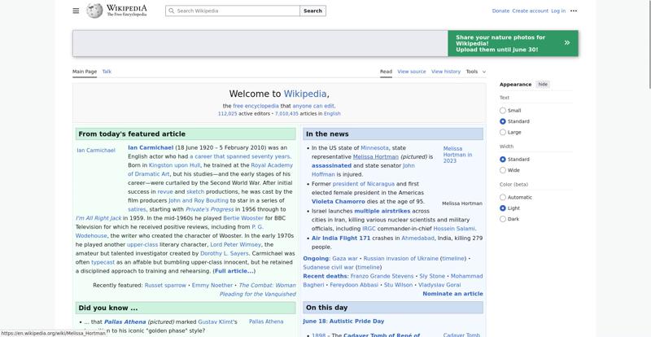Open the italic Pallas Athena link
This screenshot has height=337, width=651.
click(125, 322)
